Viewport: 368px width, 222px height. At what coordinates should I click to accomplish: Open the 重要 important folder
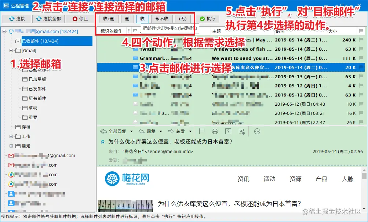point(30,117)
